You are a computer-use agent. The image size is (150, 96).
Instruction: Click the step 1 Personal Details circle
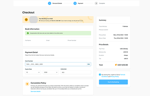pyautogui.click(x=49, y=3)
